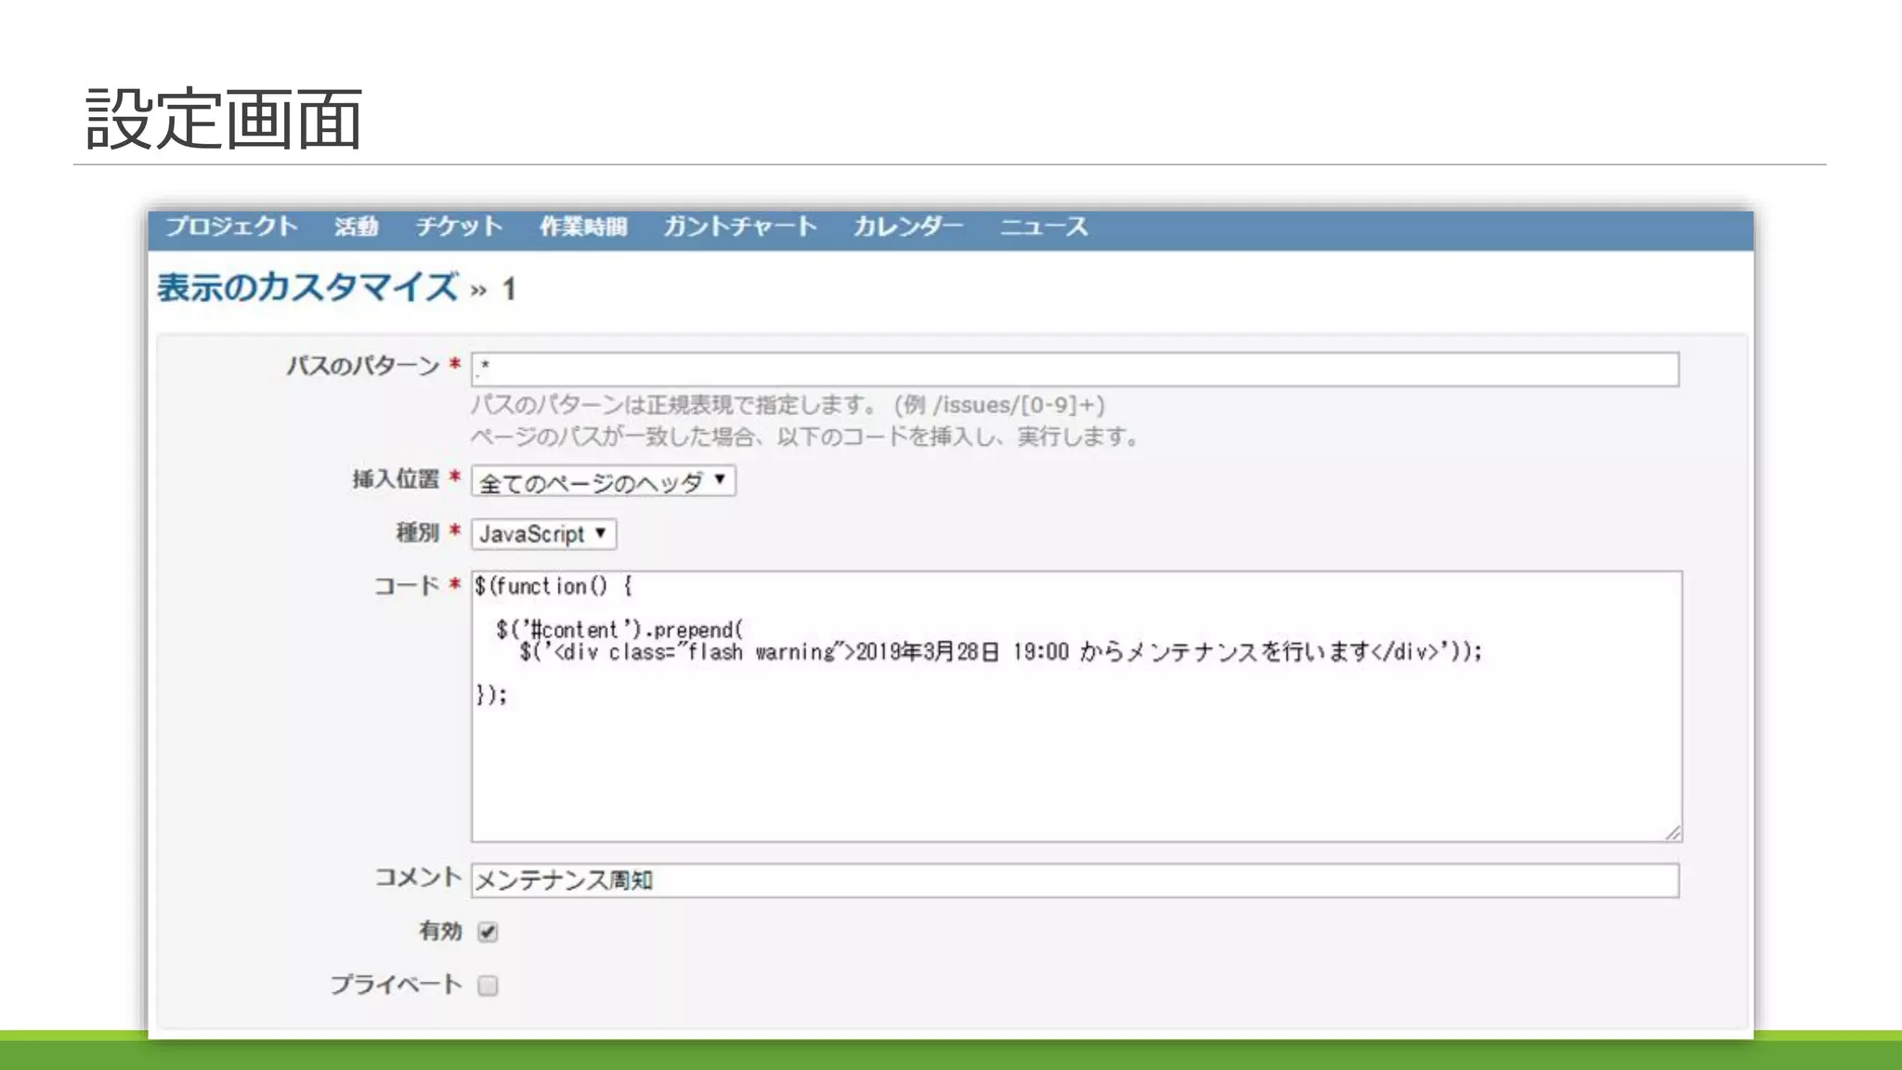Click the パスのパターン field label
Image resolution: width=1902 pixels, height=1070 pixels.
(363, 366)
